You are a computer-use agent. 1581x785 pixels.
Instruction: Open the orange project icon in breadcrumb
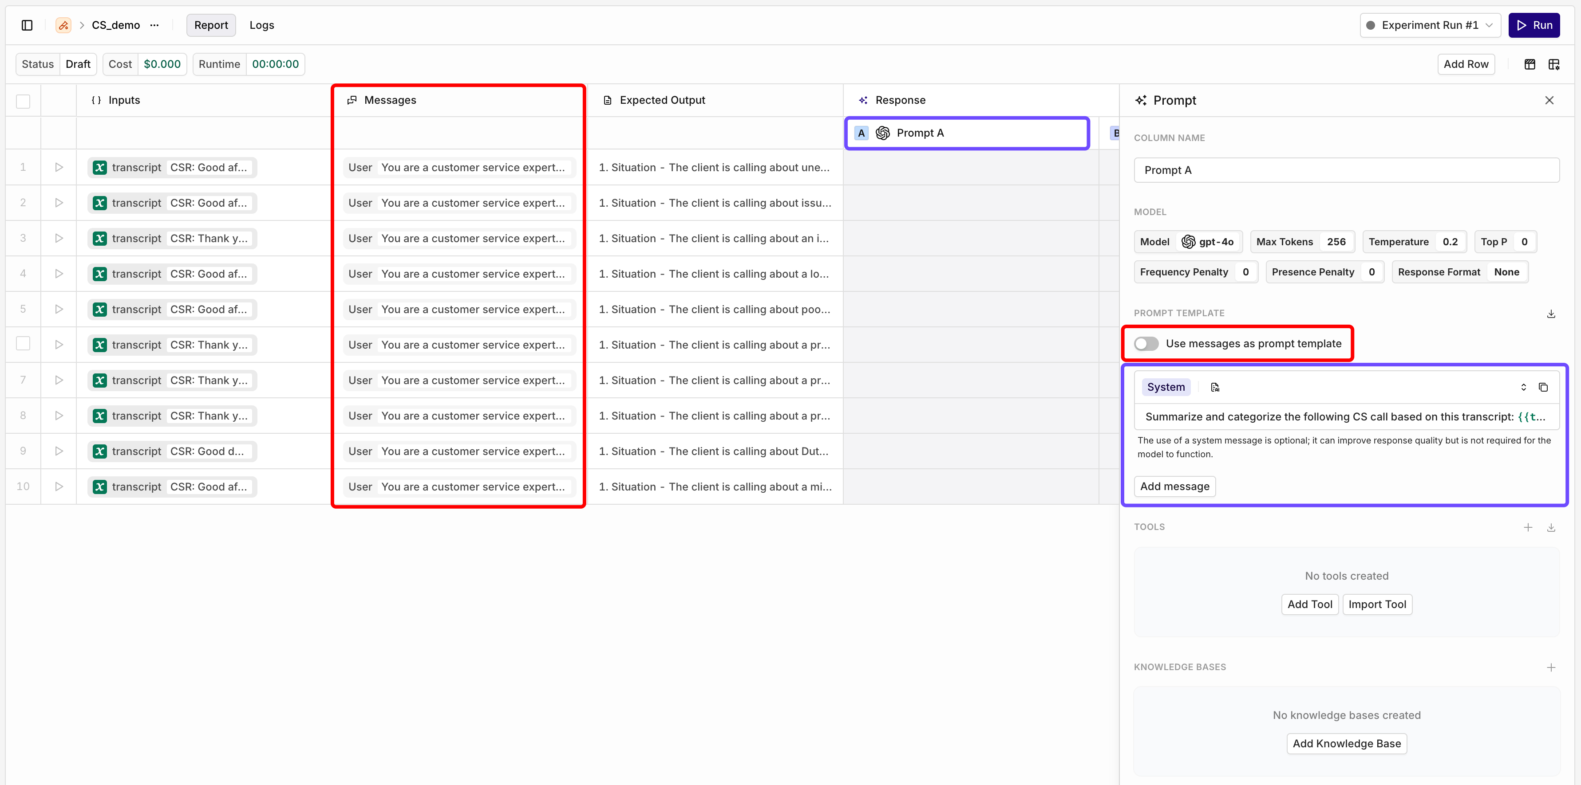[x=63, y=25]
